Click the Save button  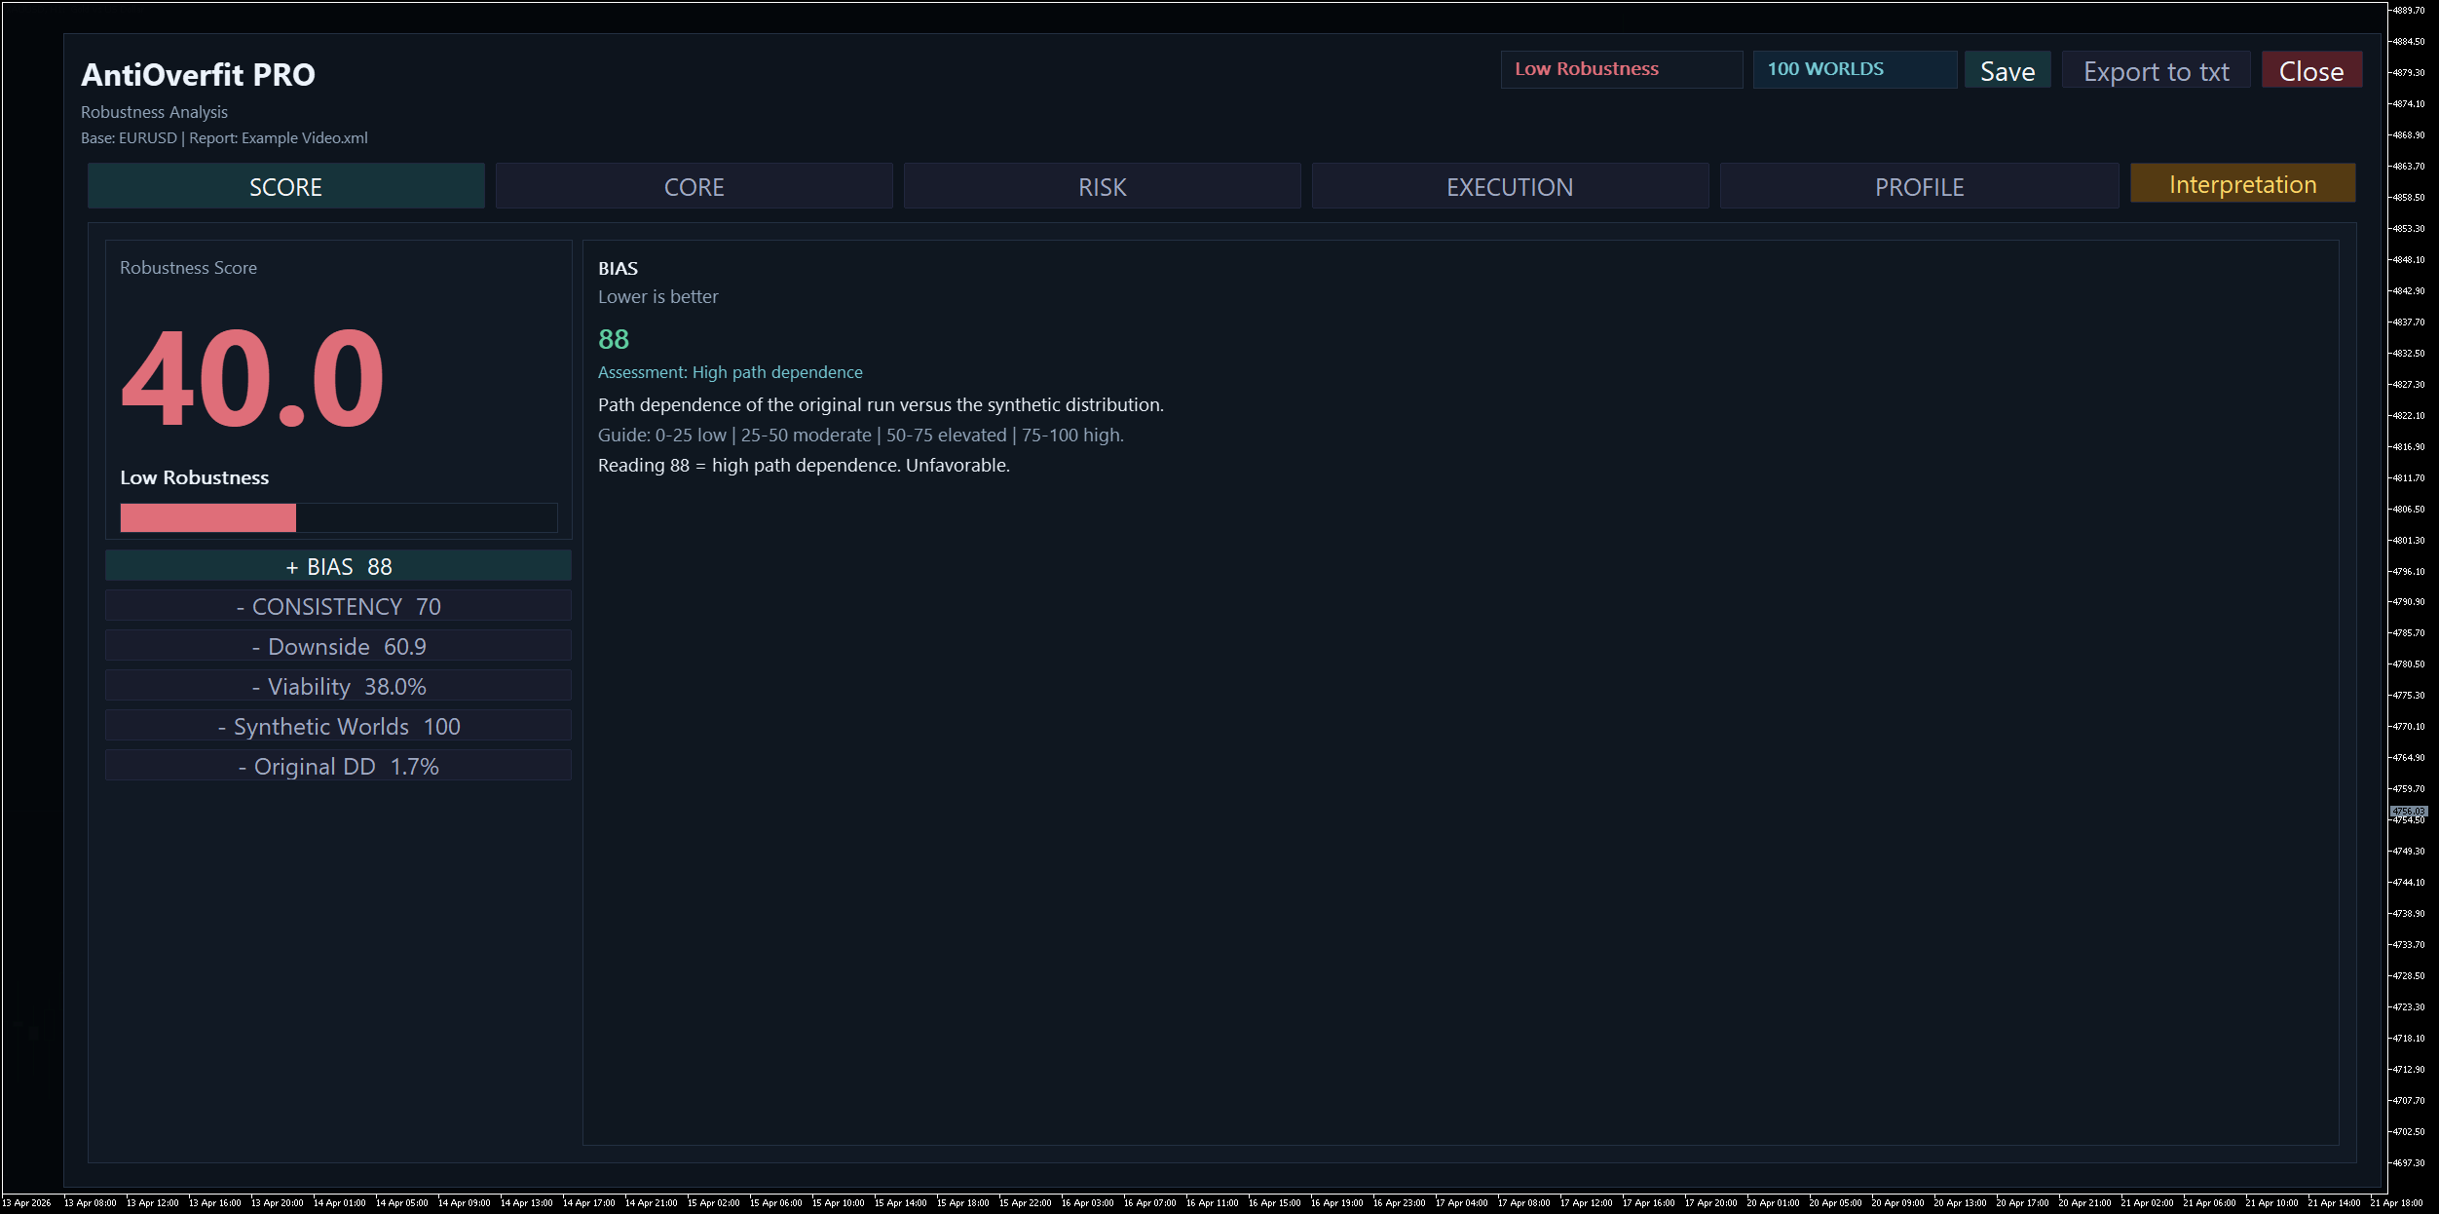click(x=2007, y=71)
